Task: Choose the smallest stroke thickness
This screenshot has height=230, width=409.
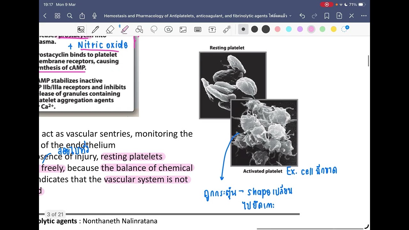Action: 243,29
